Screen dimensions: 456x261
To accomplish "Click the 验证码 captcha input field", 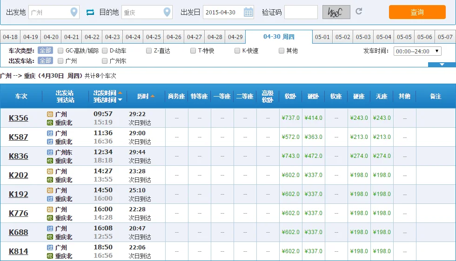I will [x=301, y=12].
